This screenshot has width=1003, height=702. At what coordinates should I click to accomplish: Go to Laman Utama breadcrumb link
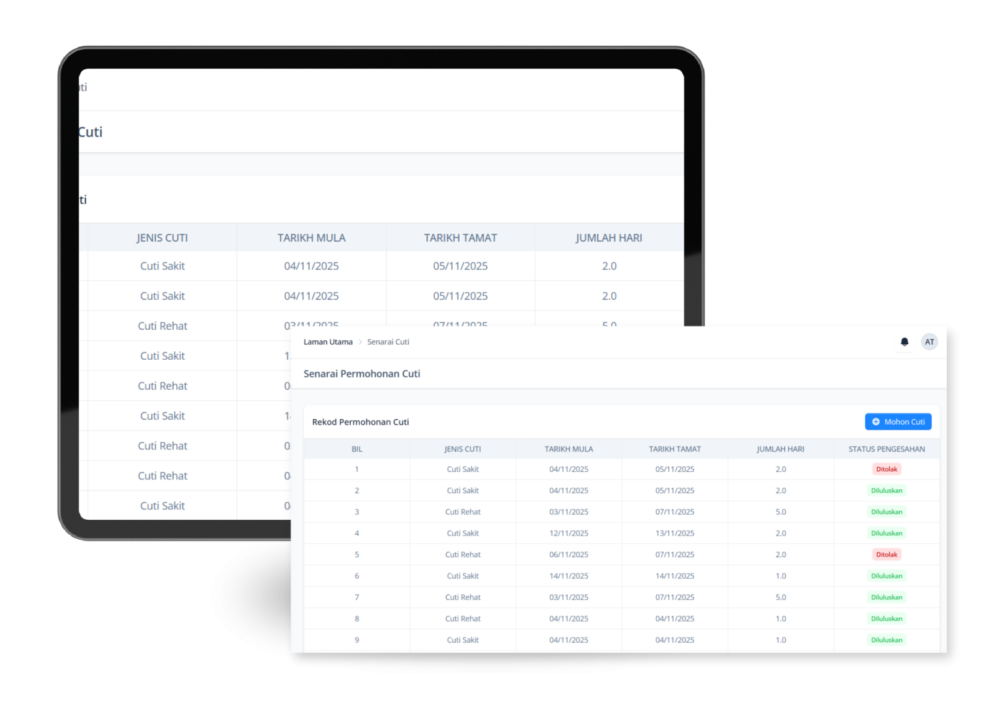(x=328, y=342)
